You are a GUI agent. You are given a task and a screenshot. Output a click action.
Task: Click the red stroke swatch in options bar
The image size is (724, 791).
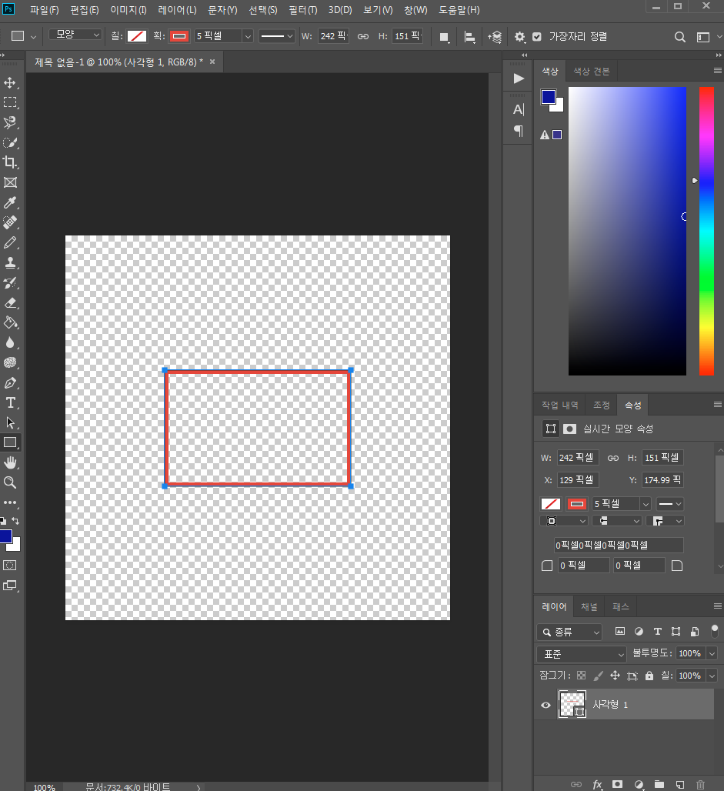(179, 36)
